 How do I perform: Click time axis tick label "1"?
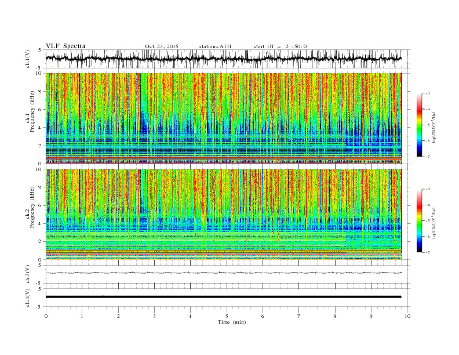click(82, 316)
